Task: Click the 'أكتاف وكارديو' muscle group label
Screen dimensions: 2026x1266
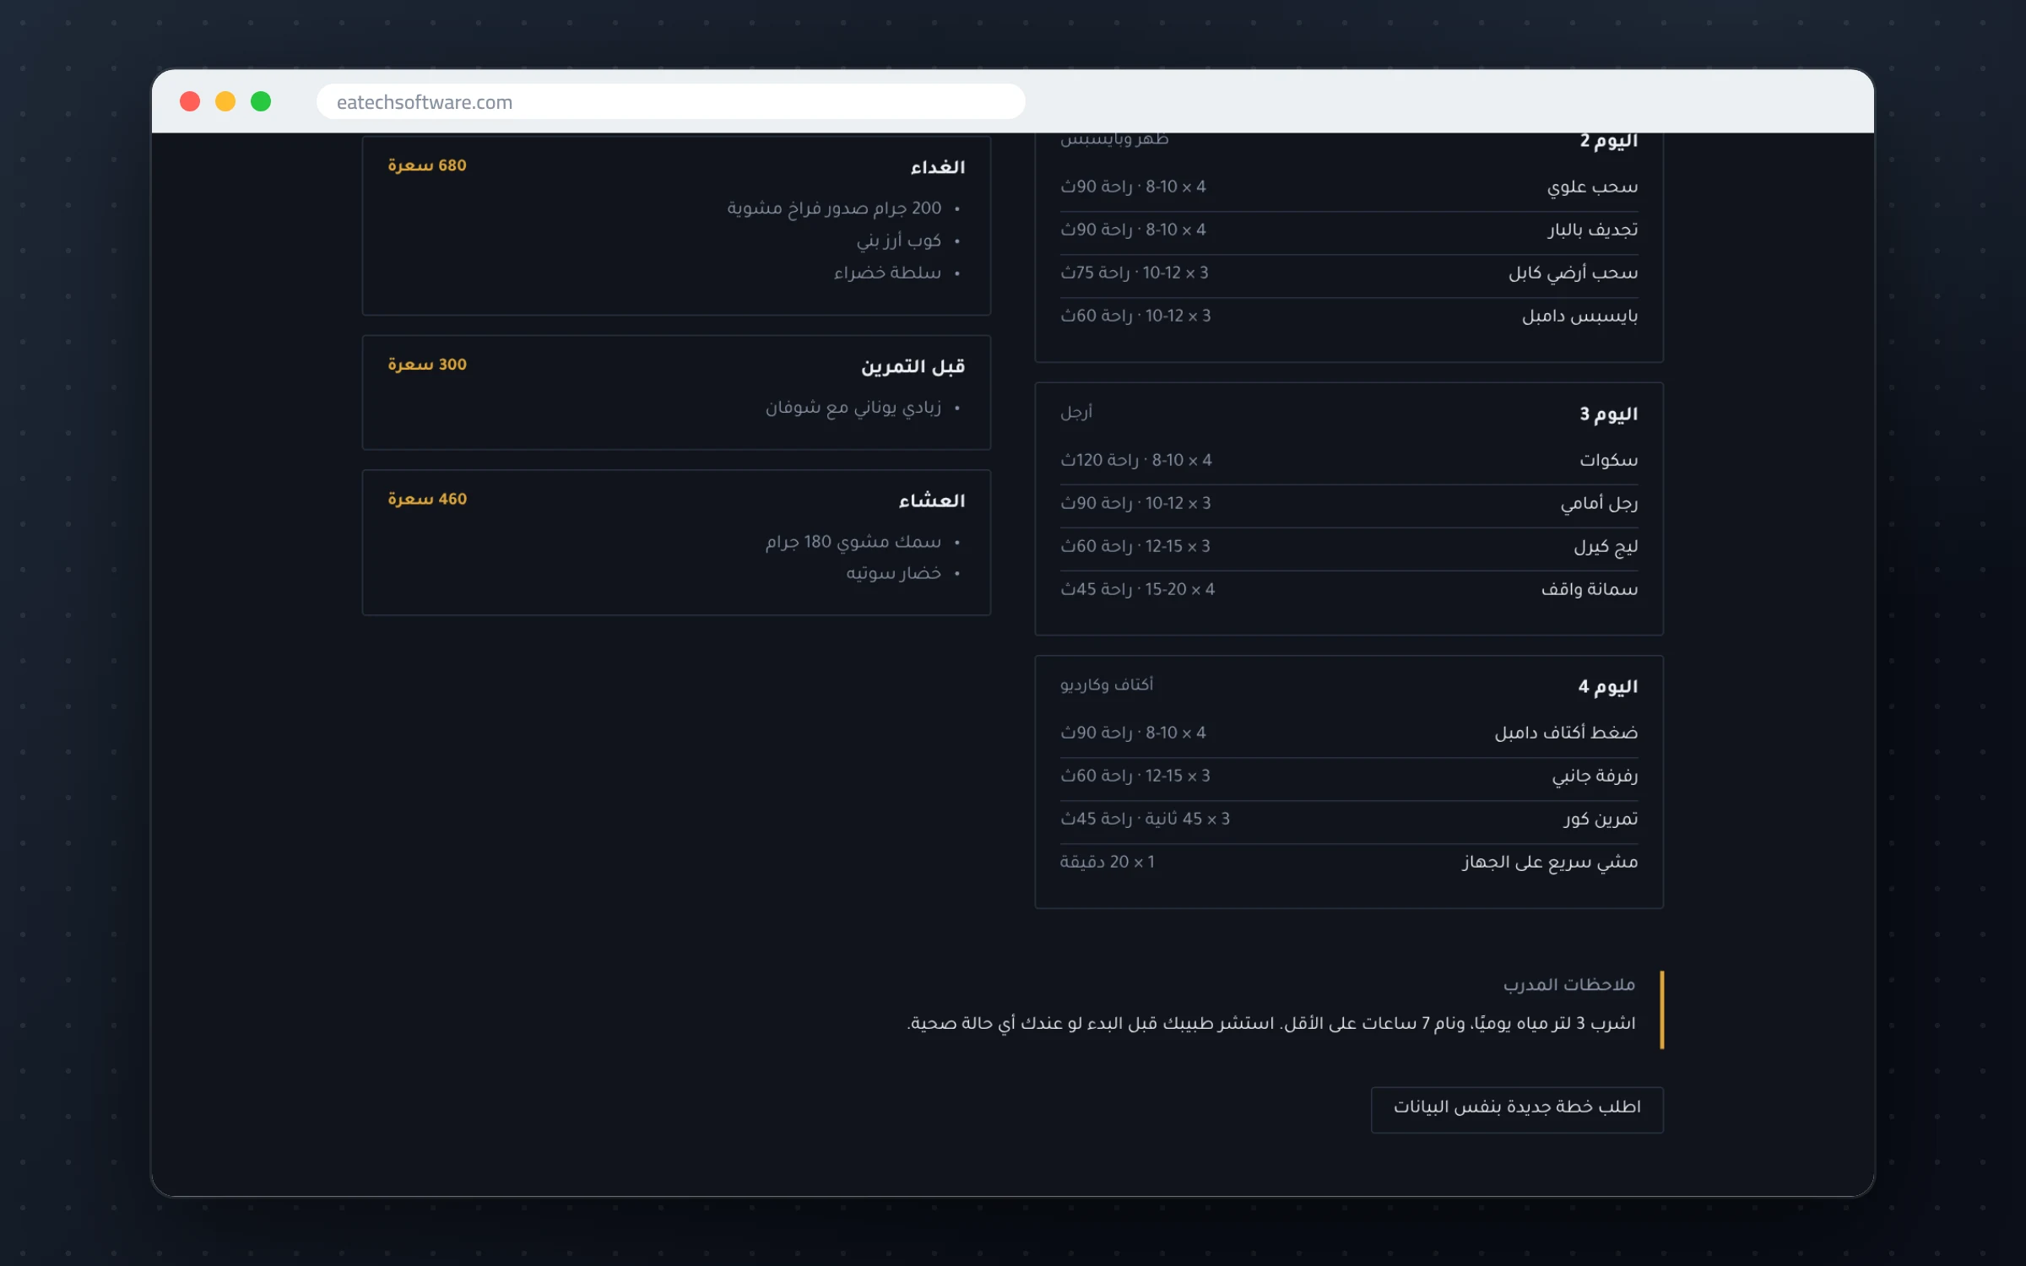Action: (x=1107, y=684)
